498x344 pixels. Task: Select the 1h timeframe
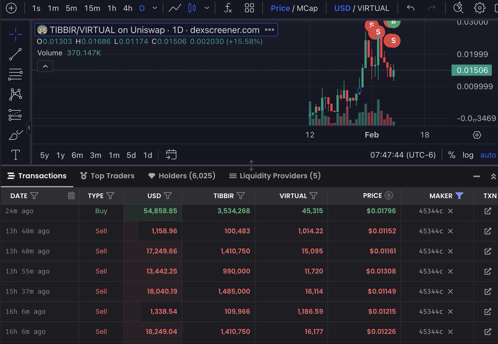(x=112, y=8)
